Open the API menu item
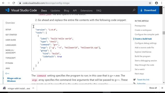This screenshot has width=165, height=93. point(75,11)
